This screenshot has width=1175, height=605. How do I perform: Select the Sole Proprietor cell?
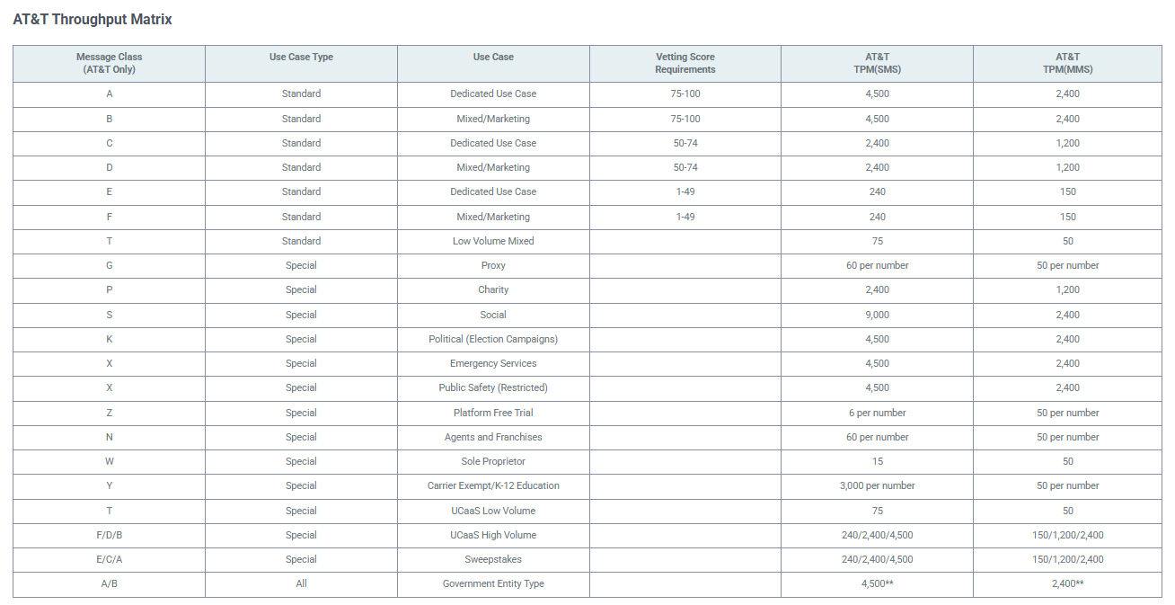493,461
